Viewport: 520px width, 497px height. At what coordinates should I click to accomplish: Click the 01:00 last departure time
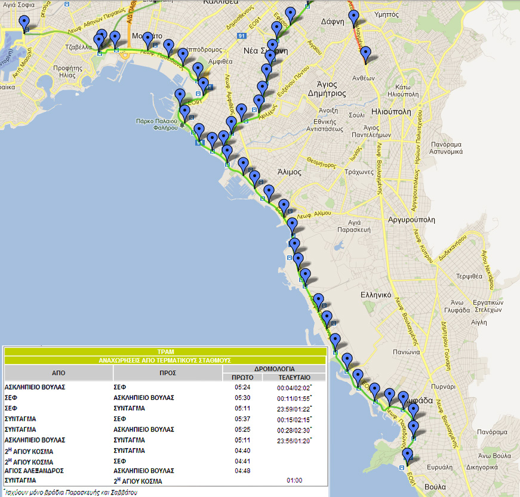point(294,480)
